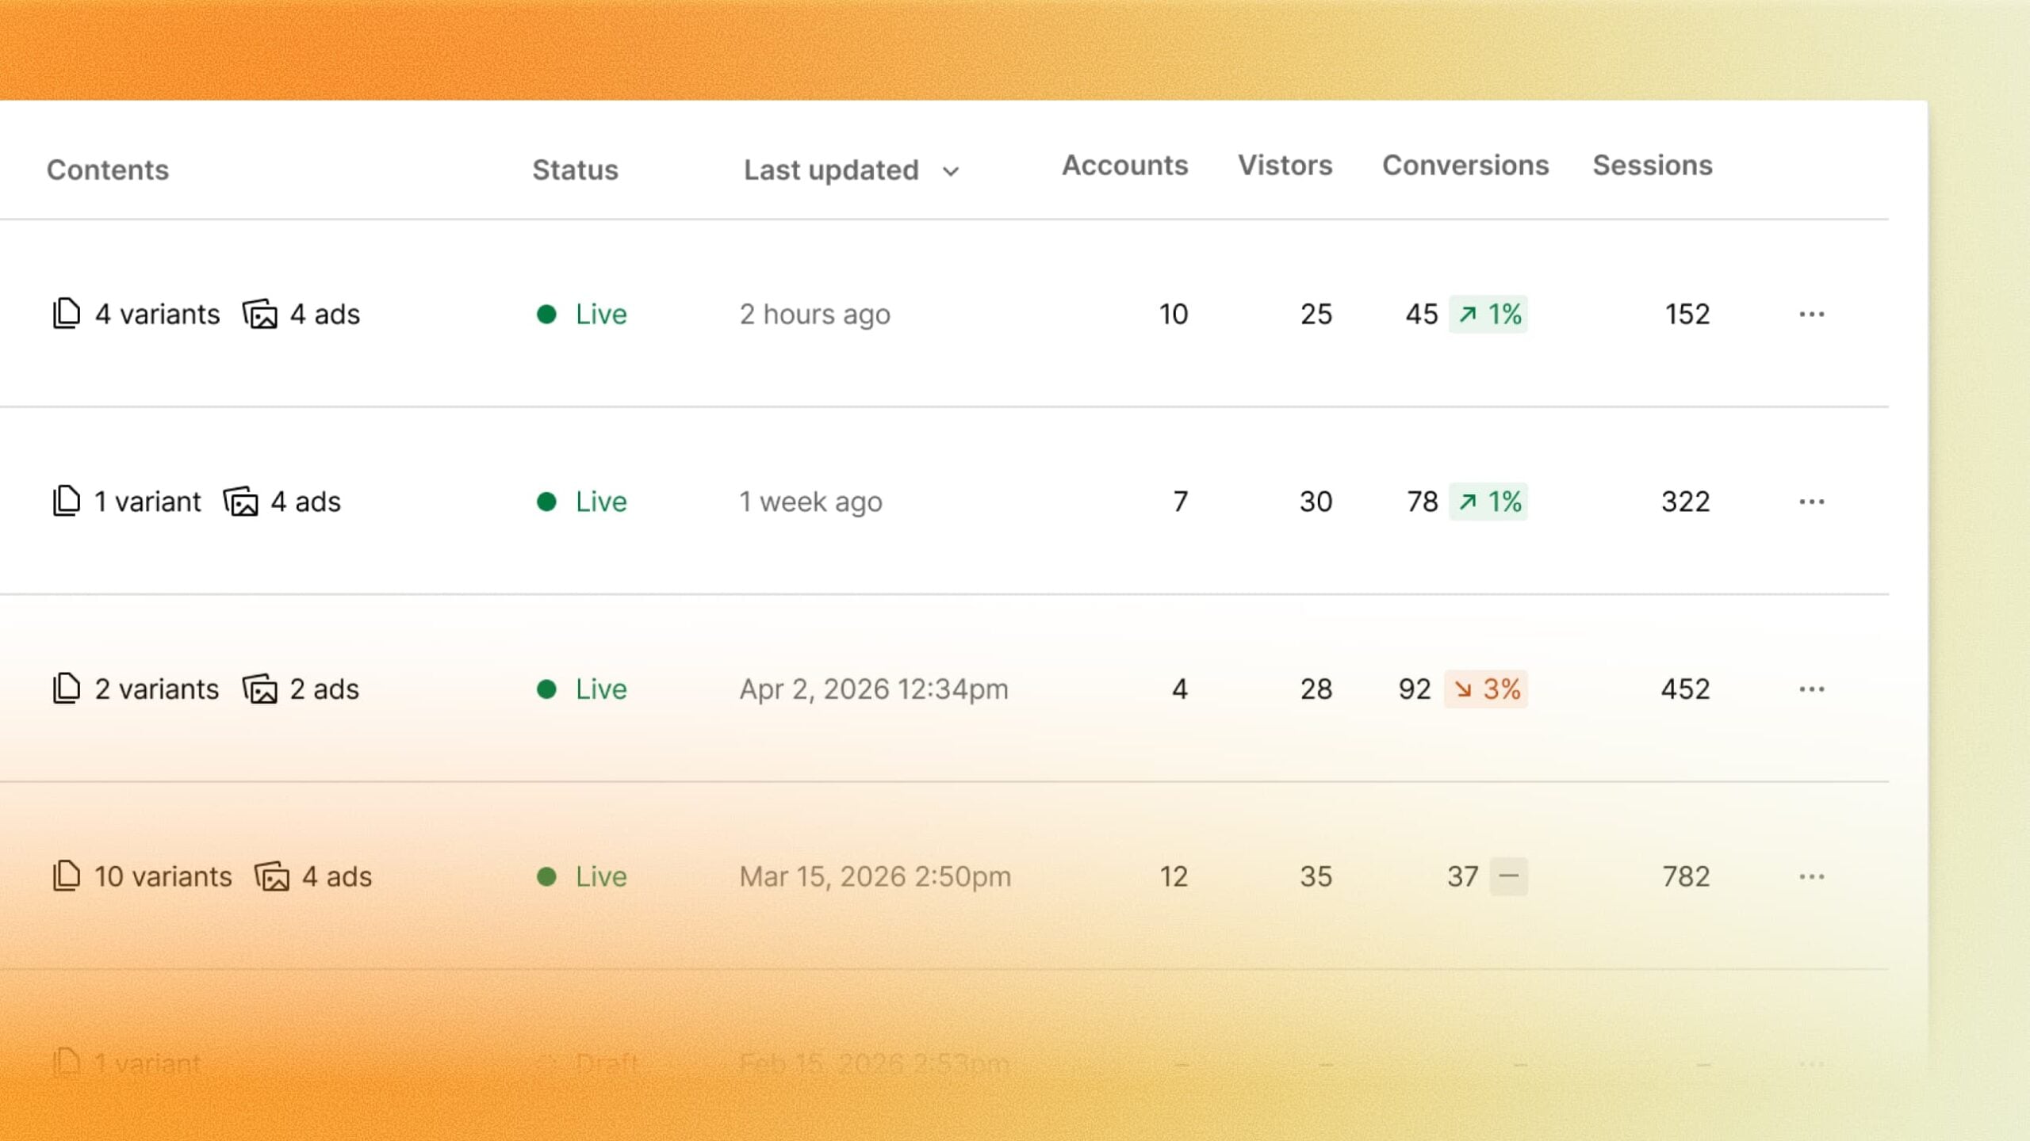The width and height of the screenshot is (2030, 1141).
Task: Click the '2 ads' label
Action: pos(324,689)
